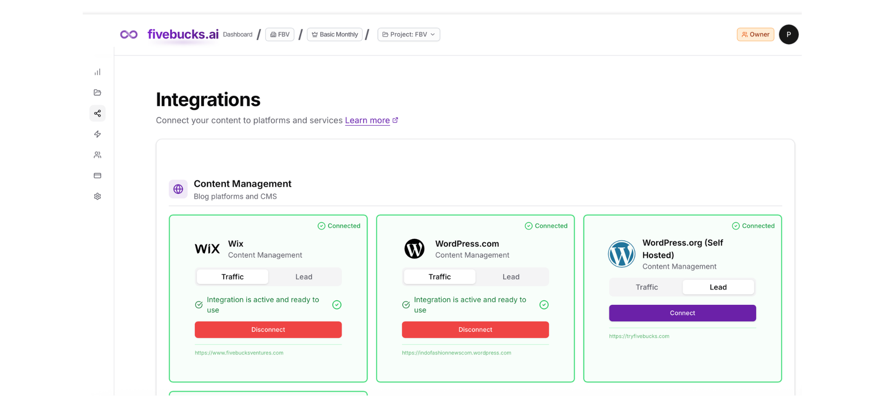Expand the Project: FBV dropdown
The height and width of the screenshot is (407, 869).
[409, 34]
